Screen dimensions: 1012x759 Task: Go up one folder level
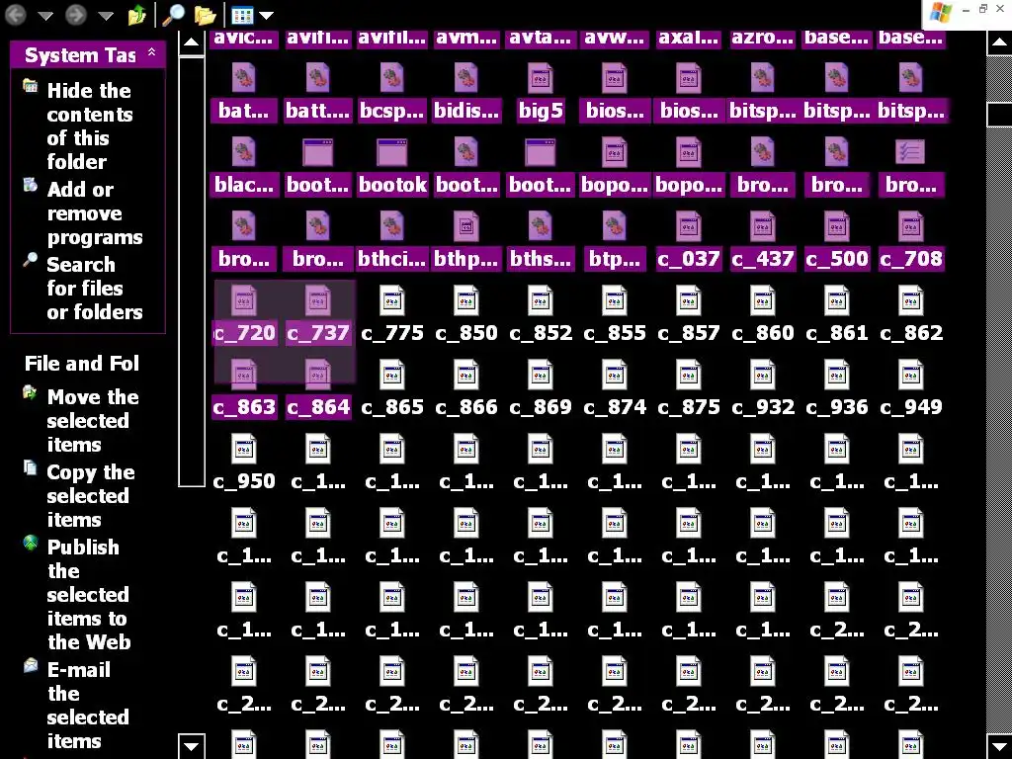tap(136, 14)
